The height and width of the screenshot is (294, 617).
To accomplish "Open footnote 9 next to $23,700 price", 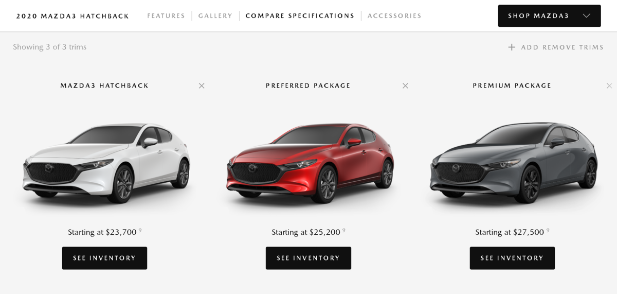I will pyautogui.click(x=140, y=230).
